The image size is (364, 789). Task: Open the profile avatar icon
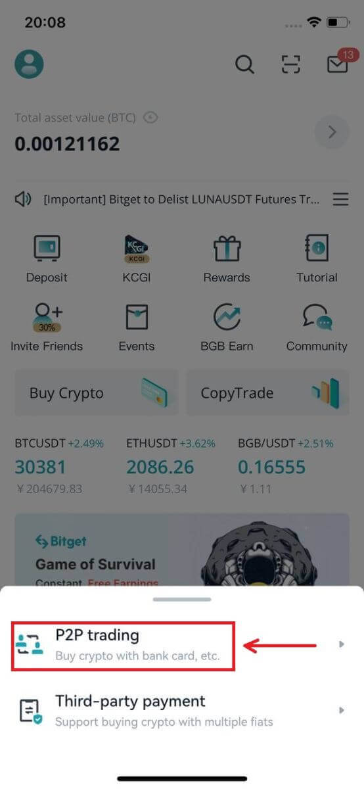coord(29,64)
